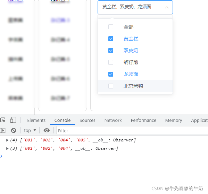Open the Sources tab
This screenshot has height=194, width=208.
click(88, 120)
